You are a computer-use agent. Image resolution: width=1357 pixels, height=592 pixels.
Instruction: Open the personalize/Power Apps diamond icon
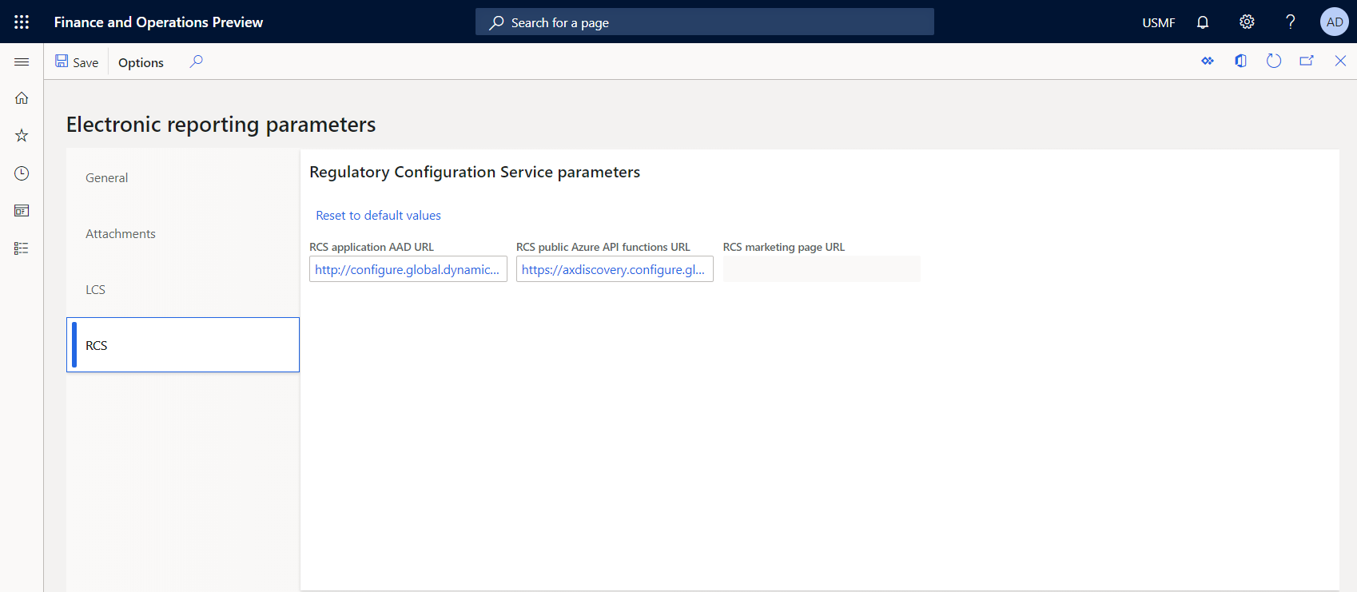click(x=1208, y=61)
